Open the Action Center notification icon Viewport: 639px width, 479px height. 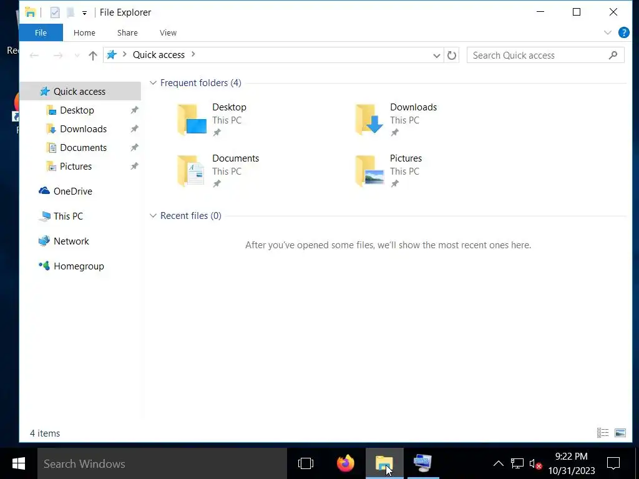coord(613,463)
